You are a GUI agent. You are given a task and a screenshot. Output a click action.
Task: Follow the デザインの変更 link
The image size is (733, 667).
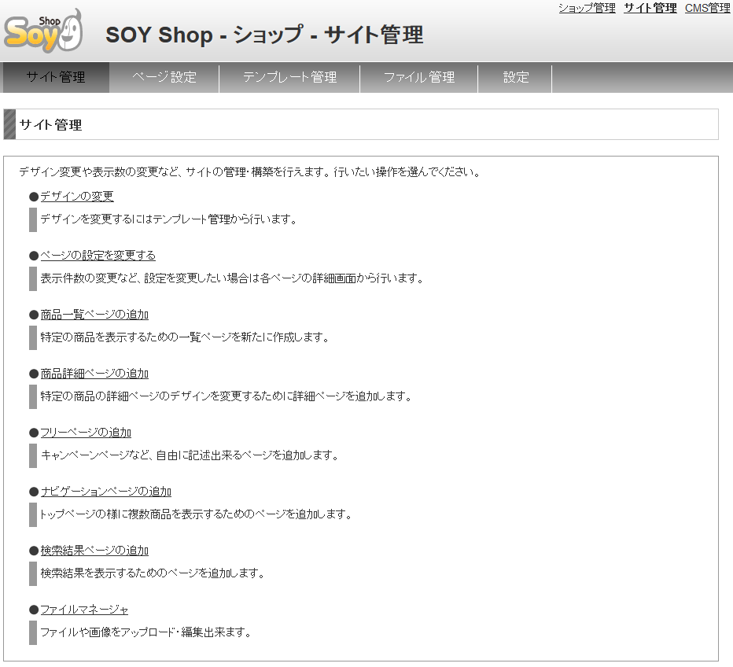[77, 197]
